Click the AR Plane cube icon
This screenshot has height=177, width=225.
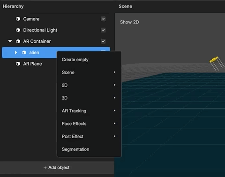point(18,64)
